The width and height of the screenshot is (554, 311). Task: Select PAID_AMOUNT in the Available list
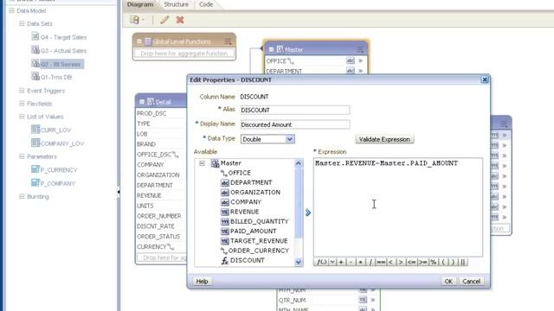253,231
